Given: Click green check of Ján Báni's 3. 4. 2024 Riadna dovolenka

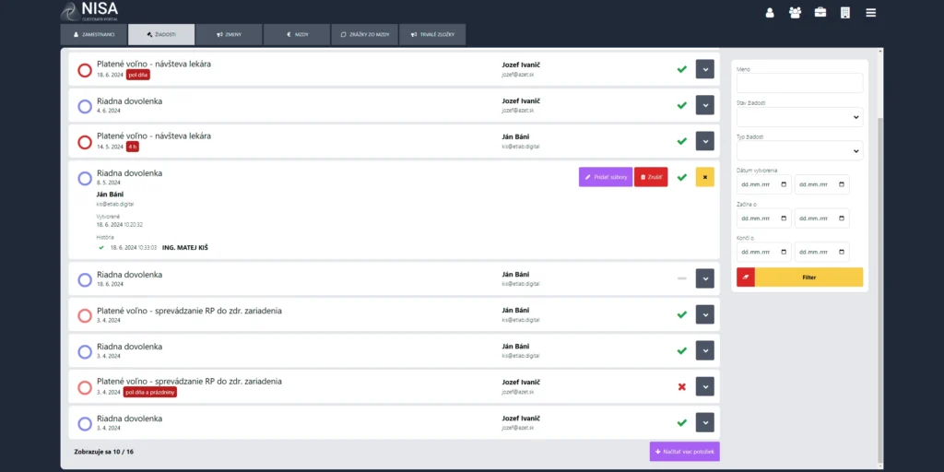Looking at the screenshot, I should tap(681, 350).
